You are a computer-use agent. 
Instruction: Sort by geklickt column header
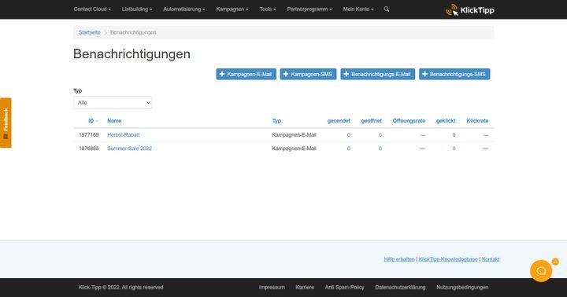point(446,121)
